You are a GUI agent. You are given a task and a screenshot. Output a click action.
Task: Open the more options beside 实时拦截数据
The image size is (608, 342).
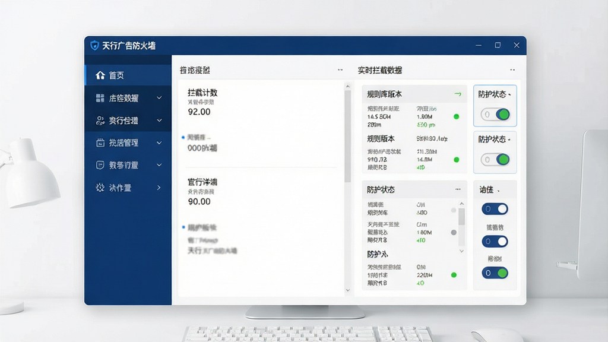pyautogui.click(x=512, y=70)
